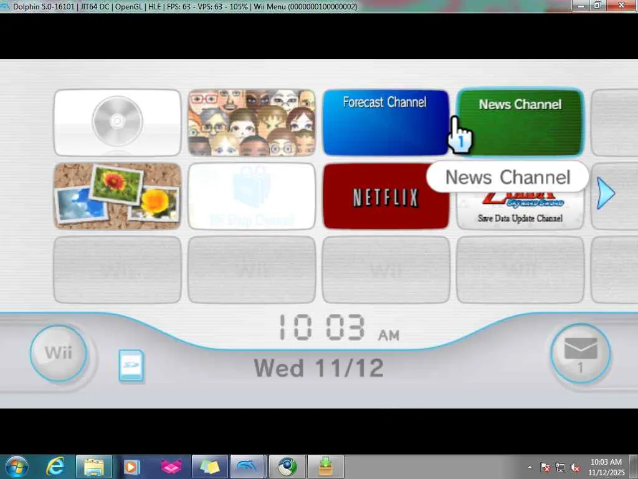Open Windows Media Player taskbar icon

(x=131, y=467)
